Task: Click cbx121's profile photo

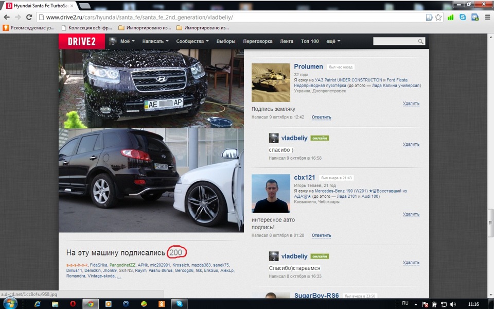Action: (x=271, y=193)
